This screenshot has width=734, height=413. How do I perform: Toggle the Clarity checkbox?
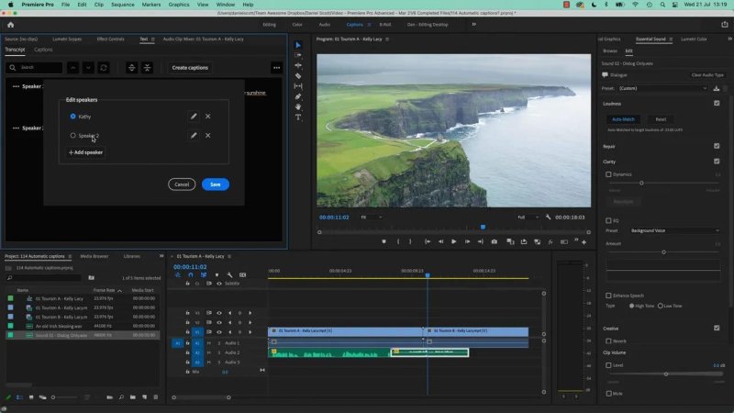click(717, 162)
